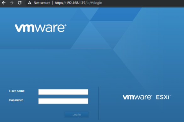Select the address bar URL 192.168.1.79
Screen dimensions: 184x122
point(78,3)
